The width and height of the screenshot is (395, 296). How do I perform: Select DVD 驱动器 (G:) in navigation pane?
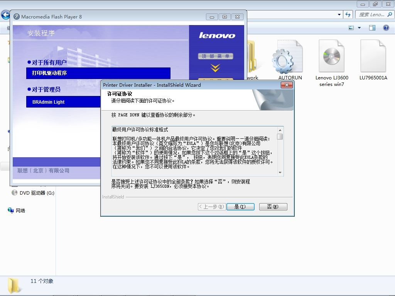click(33, 193)
